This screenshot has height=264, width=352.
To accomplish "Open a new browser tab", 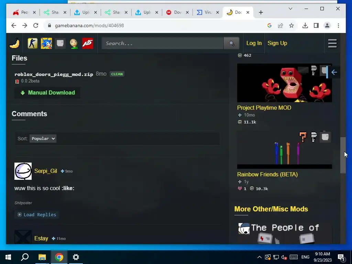I will 261,12.
